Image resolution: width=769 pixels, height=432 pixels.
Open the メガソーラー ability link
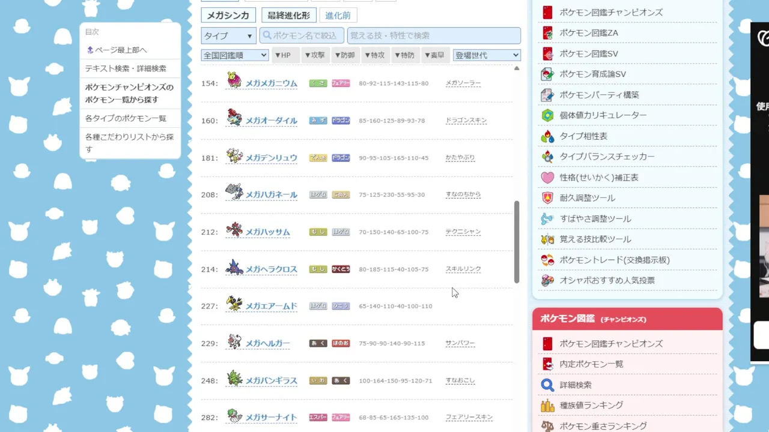[x=463, y=83]
